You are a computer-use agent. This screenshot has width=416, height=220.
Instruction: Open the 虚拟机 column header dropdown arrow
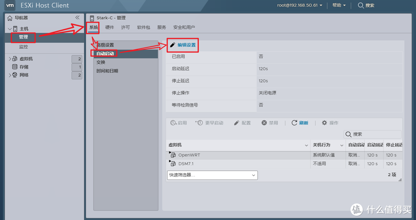pos(306,145)
